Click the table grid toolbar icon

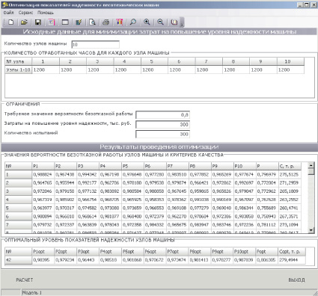(65, 22)
